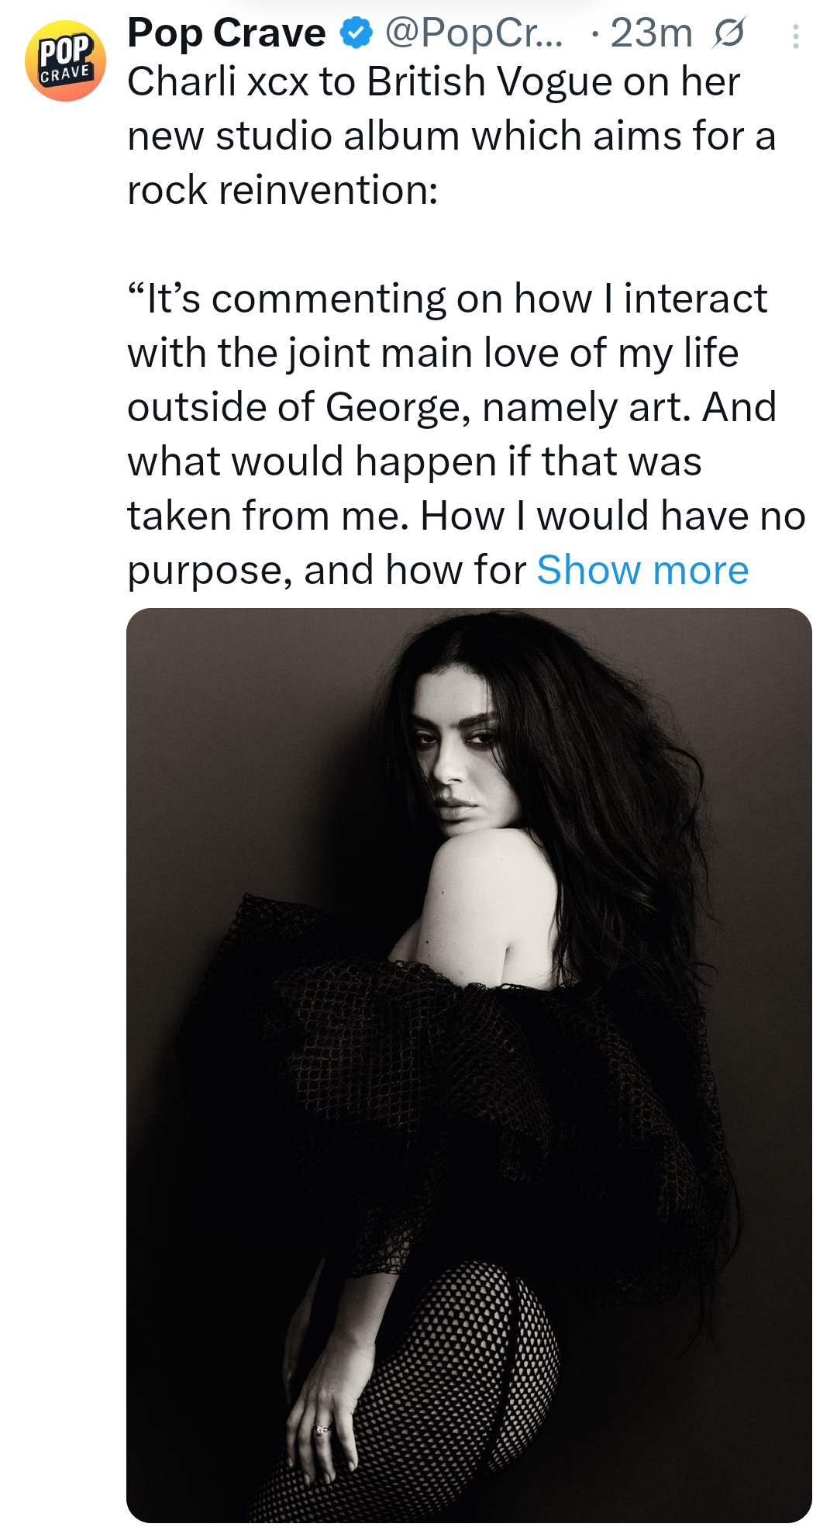Click the quote line starting "It's commenting"
Image resolution: width=837 pixels, height=1534 pixels.
pyautogui.click(x=447, y=299)
